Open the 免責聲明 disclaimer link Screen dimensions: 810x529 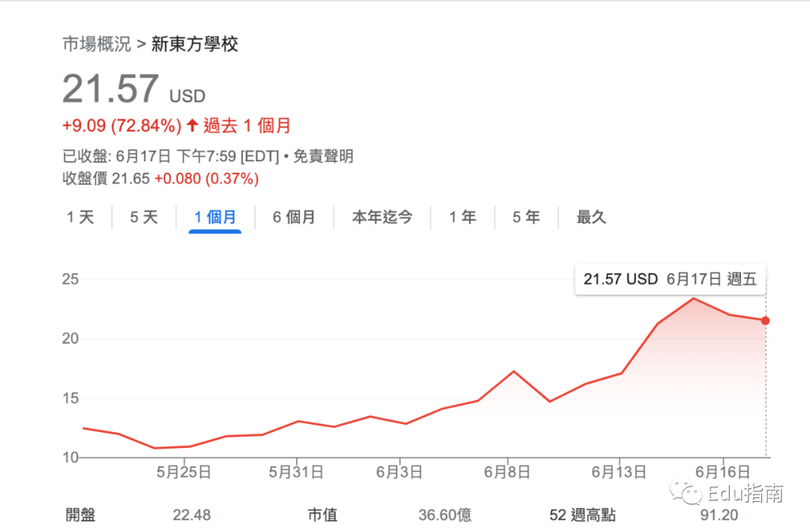[x=323, y=156]
